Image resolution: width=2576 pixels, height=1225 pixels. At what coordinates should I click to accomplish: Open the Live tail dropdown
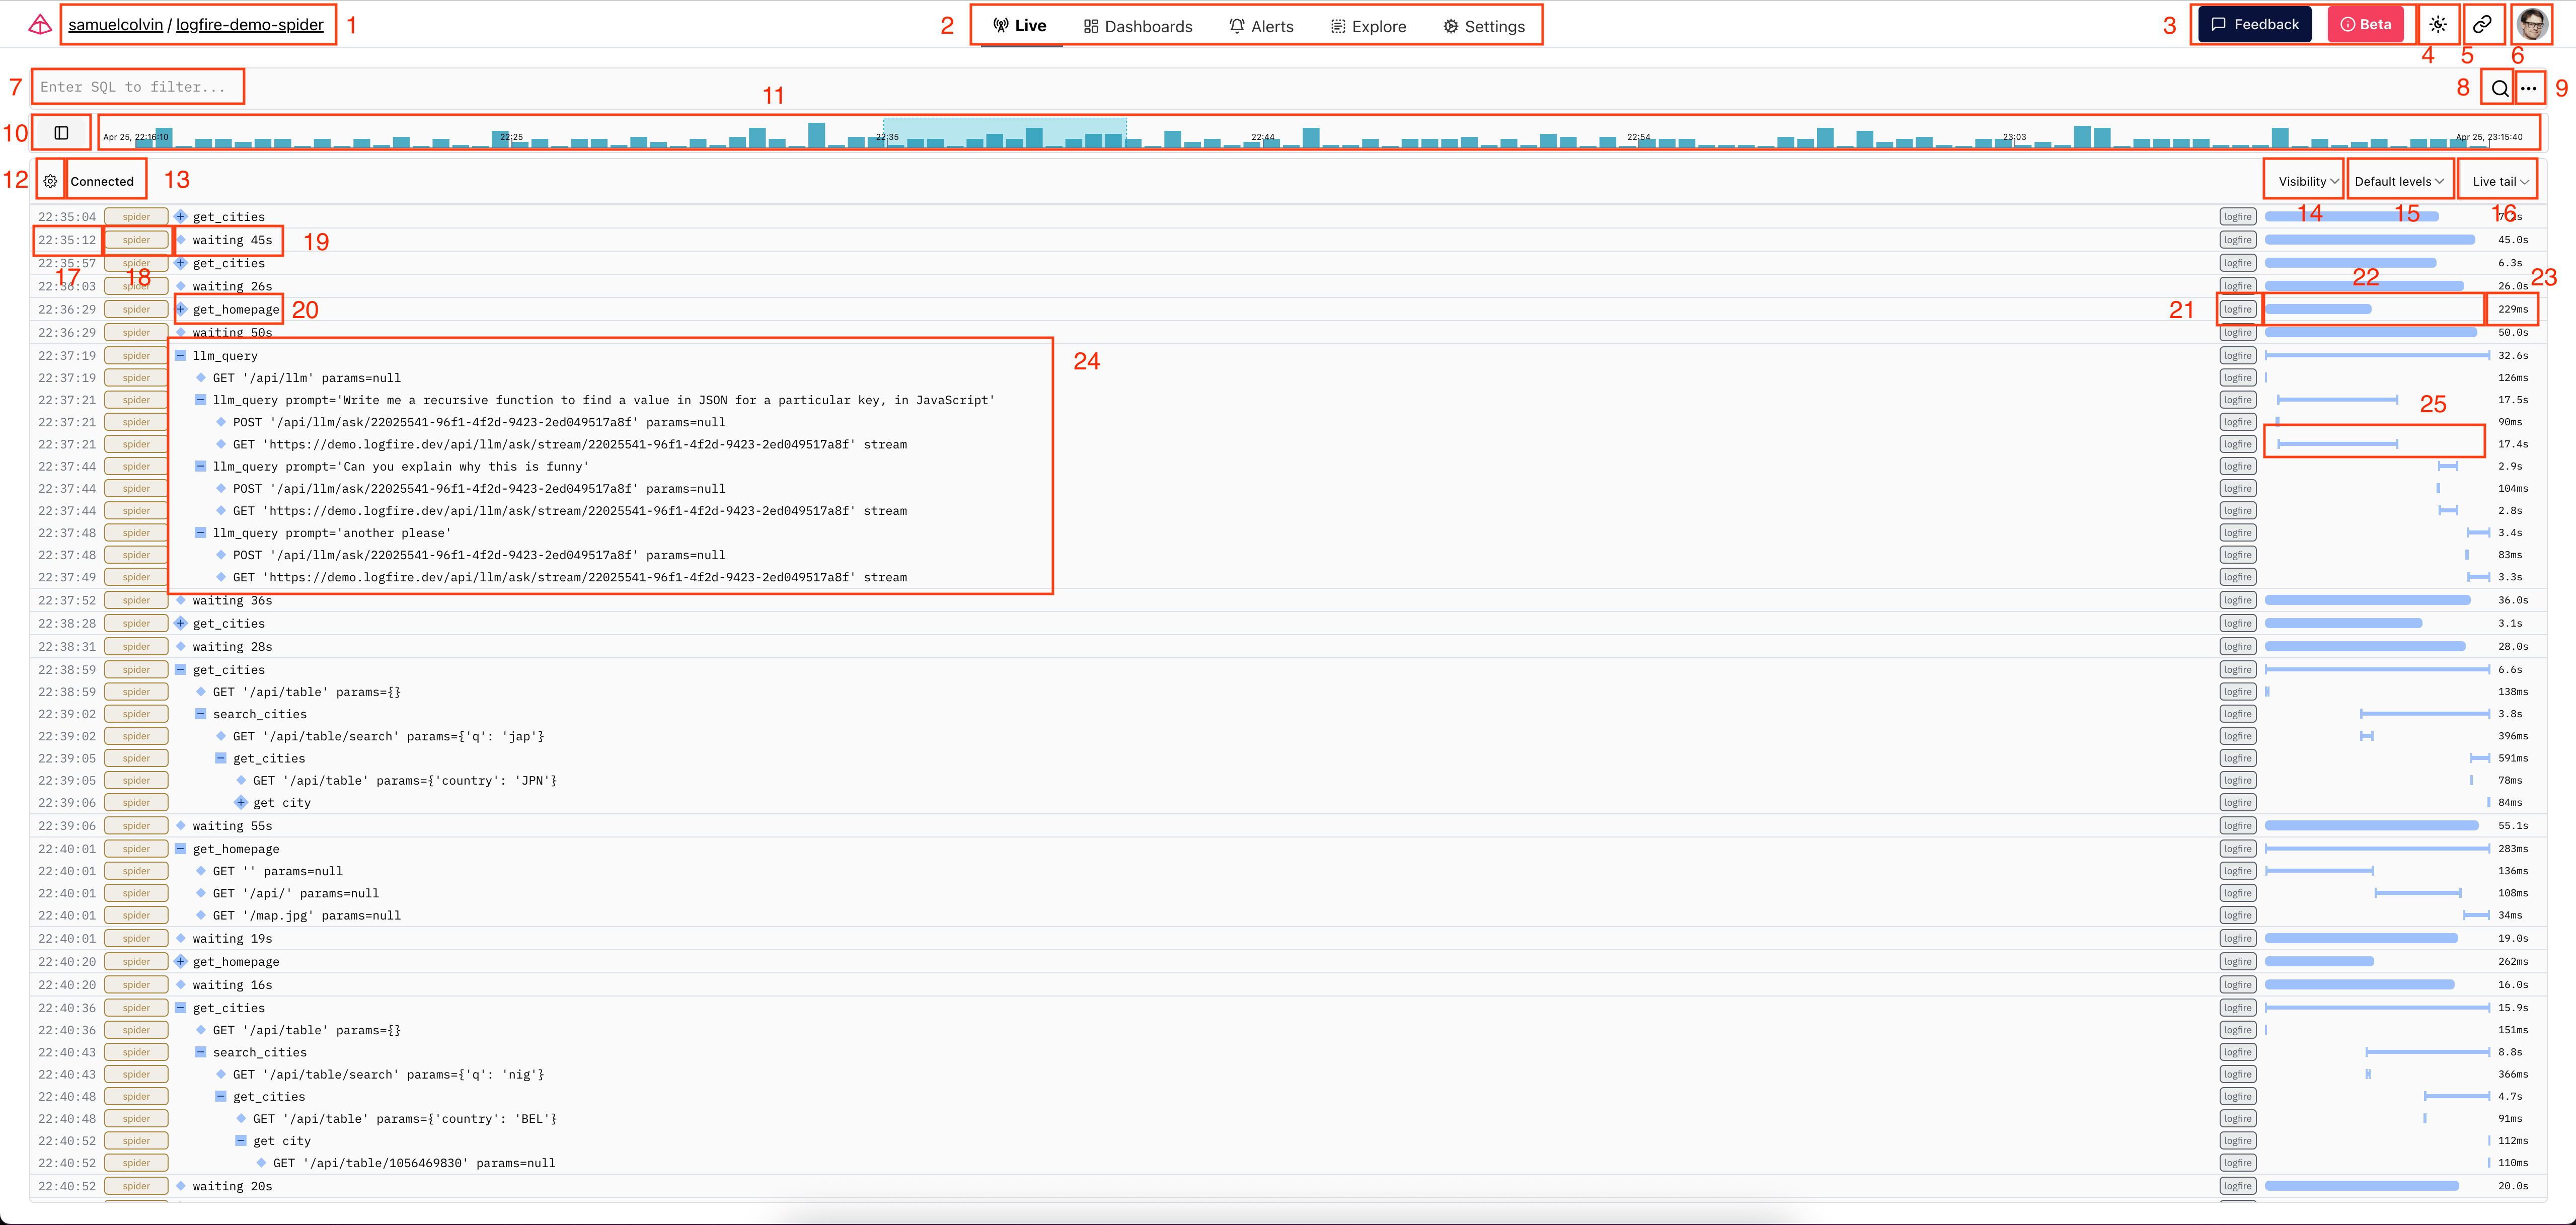pyautogui.click(x=2498, y=180)
